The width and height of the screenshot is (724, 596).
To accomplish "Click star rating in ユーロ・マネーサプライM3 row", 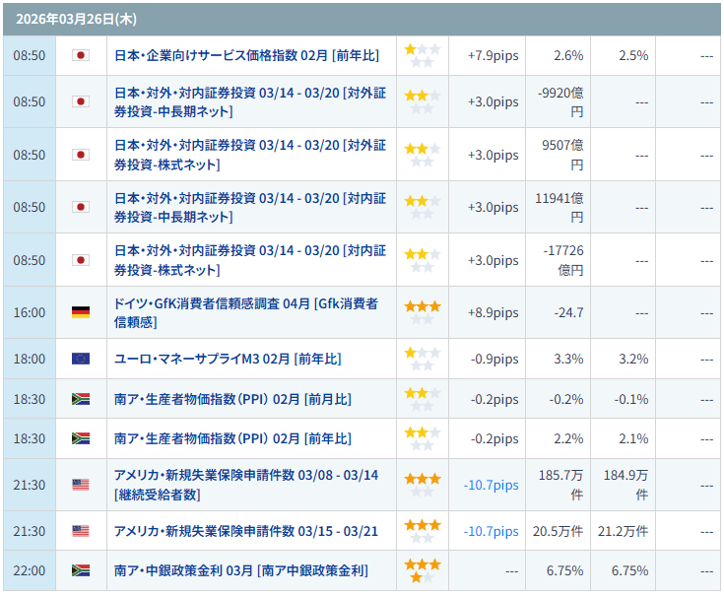I will (x=423, y=359).
